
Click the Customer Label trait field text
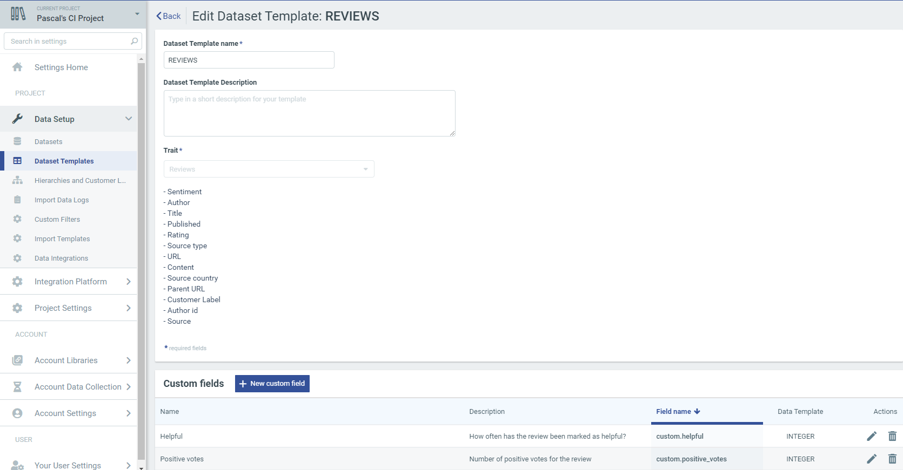(x=193, y=299)
